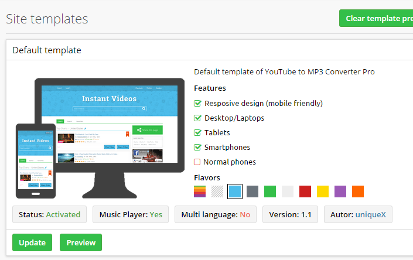Select the orange flavor swatch
The image size is (413, 260).
pyautogui.click(x=358, y=191)
